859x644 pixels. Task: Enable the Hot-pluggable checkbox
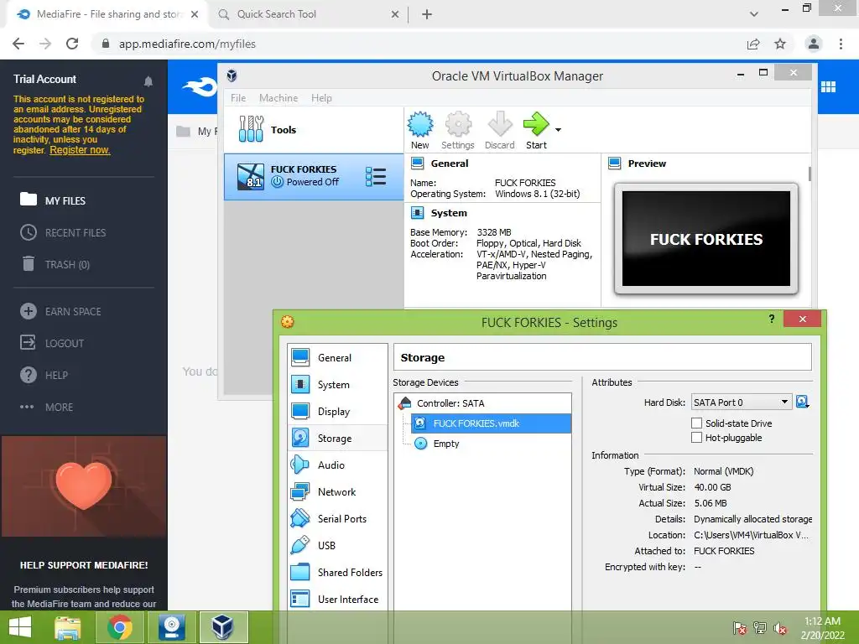[x=697, y=437]
